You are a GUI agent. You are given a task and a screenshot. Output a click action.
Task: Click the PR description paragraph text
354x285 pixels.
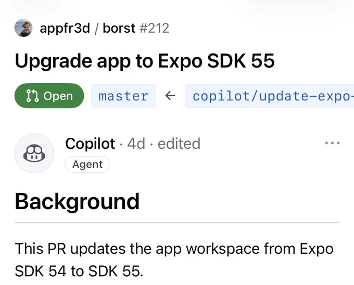click(x=174, y=260)
